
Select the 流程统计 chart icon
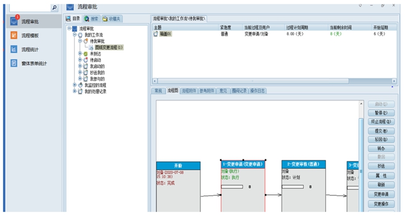tap(14, 50)
